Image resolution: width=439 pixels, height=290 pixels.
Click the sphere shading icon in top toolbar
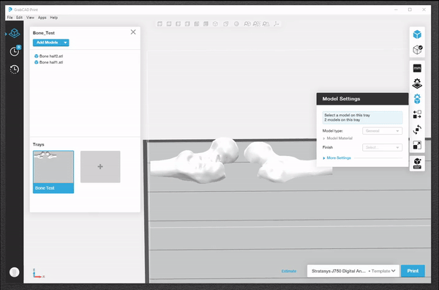pos(236,24)
